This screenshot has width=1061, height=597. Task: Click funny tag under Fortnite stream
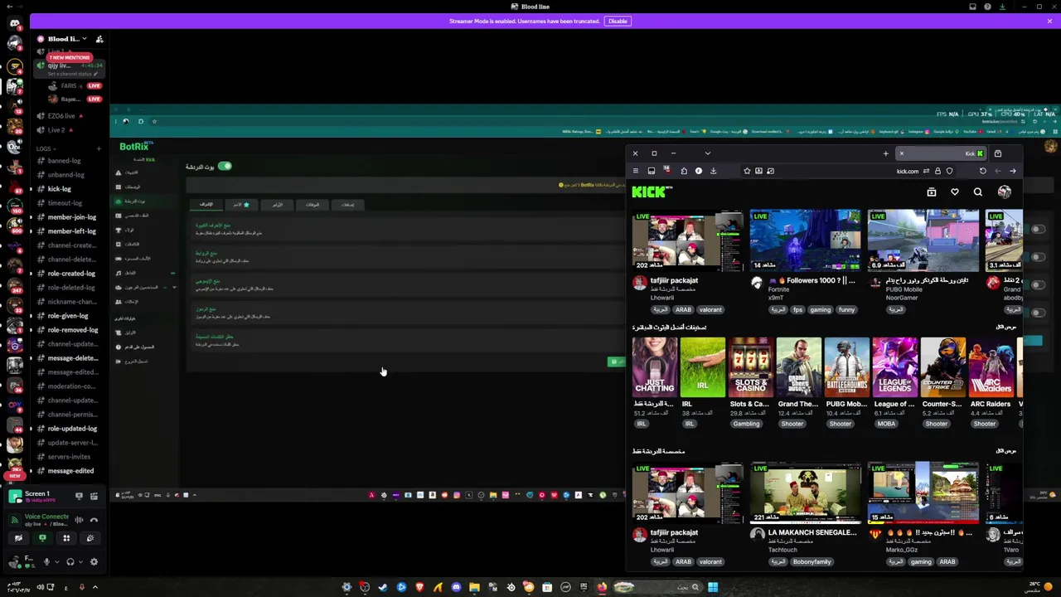point(846,310)
